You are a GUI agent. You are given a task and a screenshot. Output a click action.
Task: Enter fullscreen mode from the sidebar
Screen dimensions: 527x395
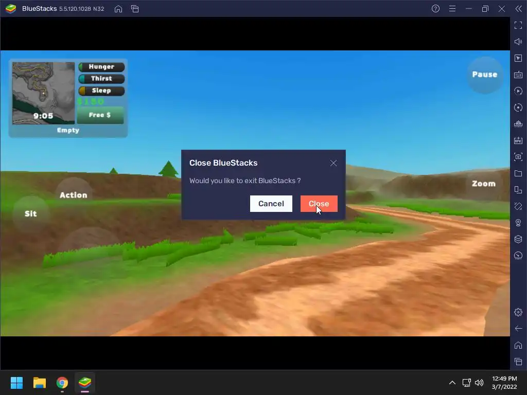[x=518, y=25]
